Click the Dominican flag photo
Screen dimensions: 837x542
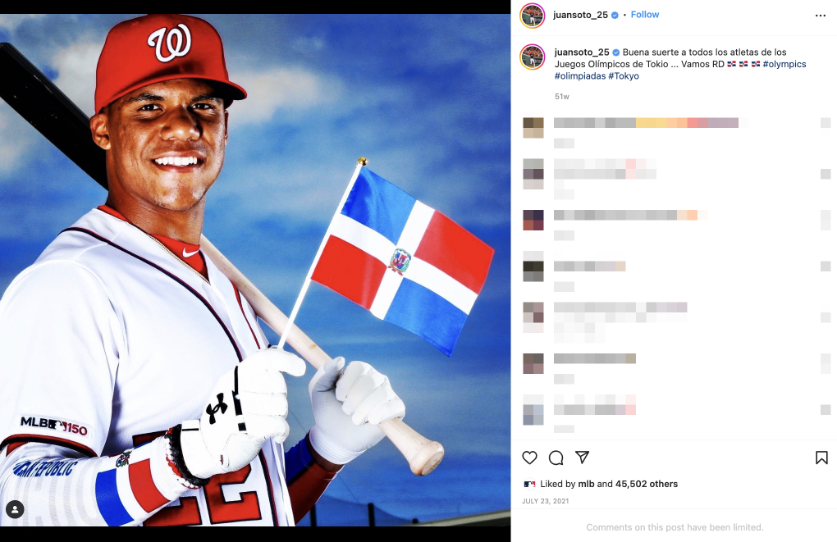coord(255,270)
